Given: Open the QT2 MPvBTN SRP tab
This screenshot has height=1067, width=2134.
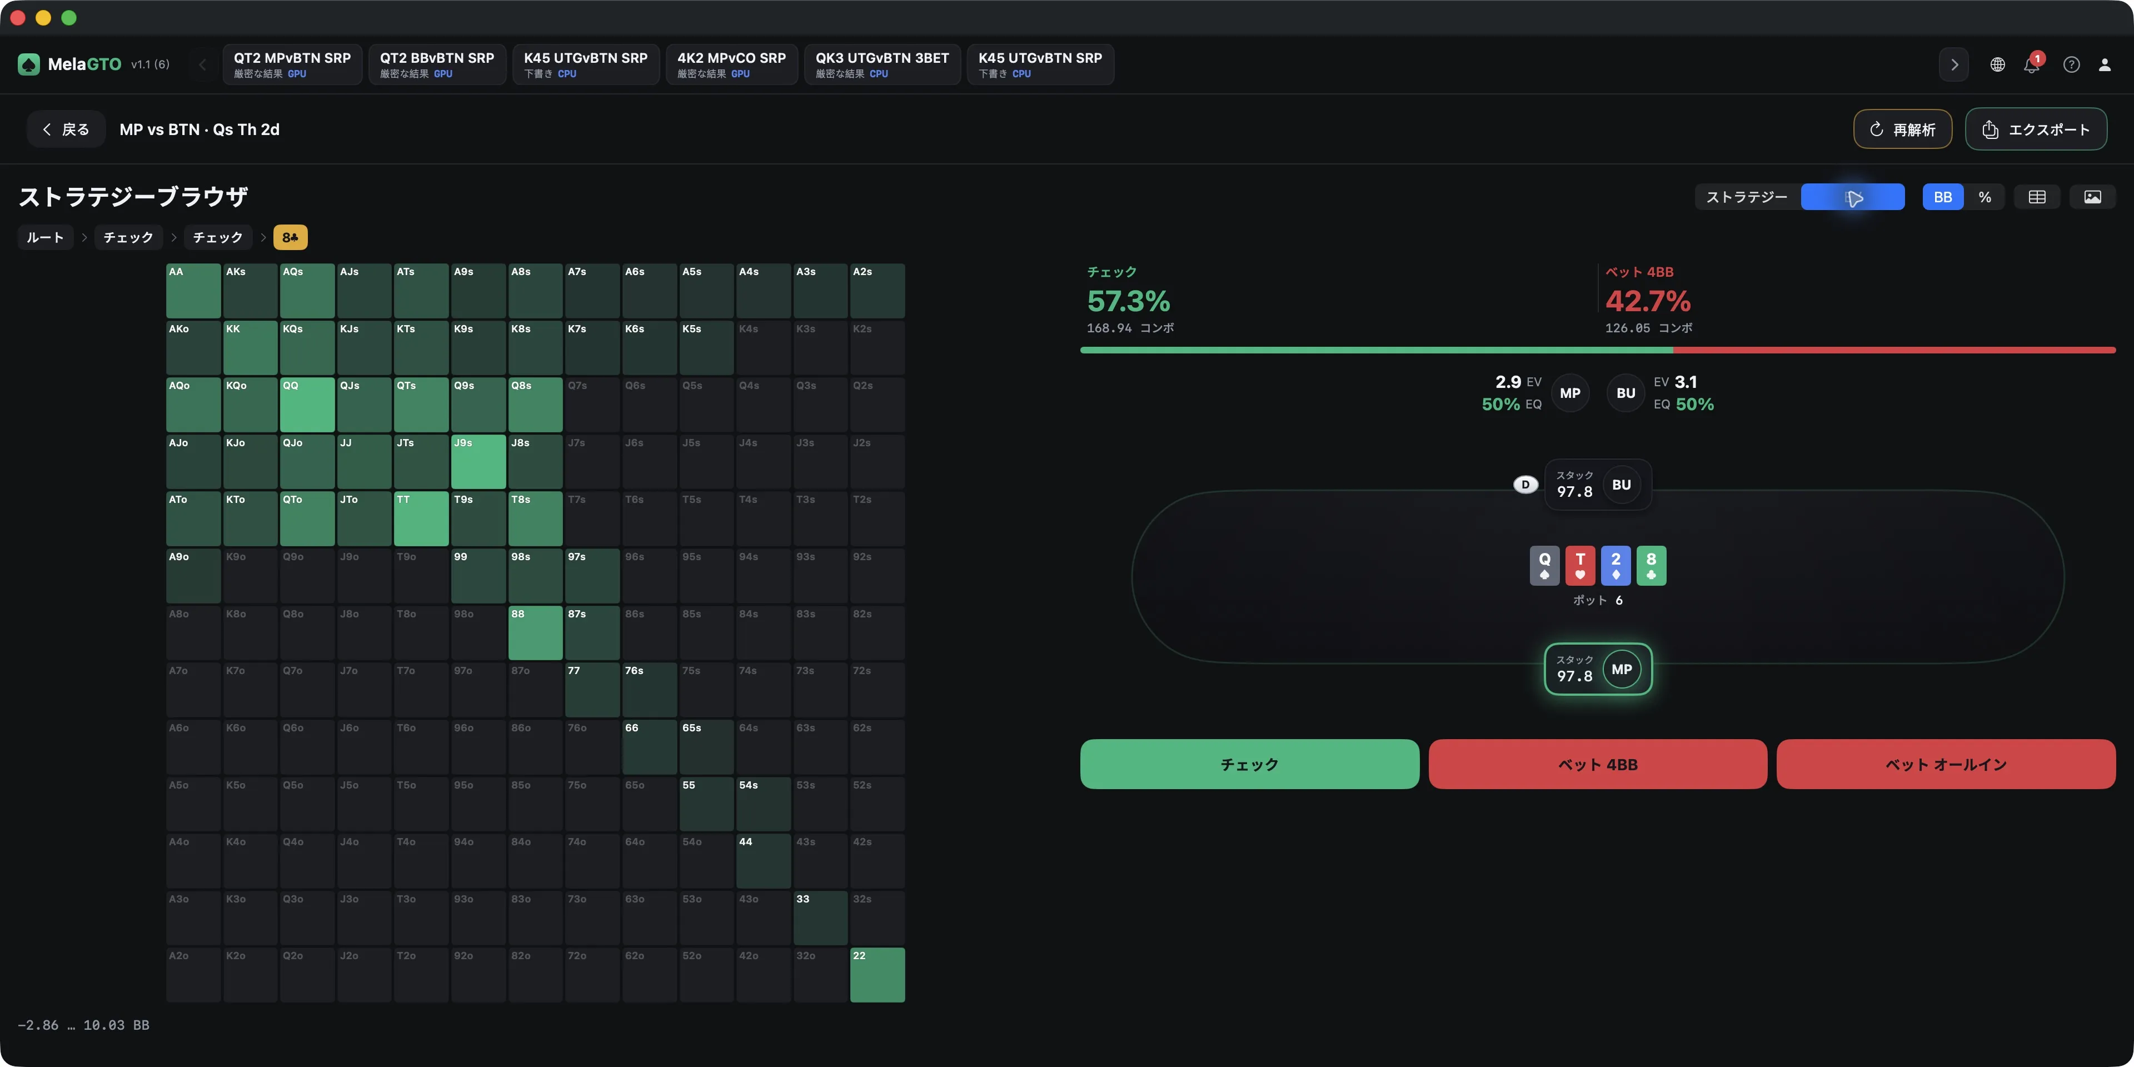Looking at the screenshot, I should [x=292, y=64].
